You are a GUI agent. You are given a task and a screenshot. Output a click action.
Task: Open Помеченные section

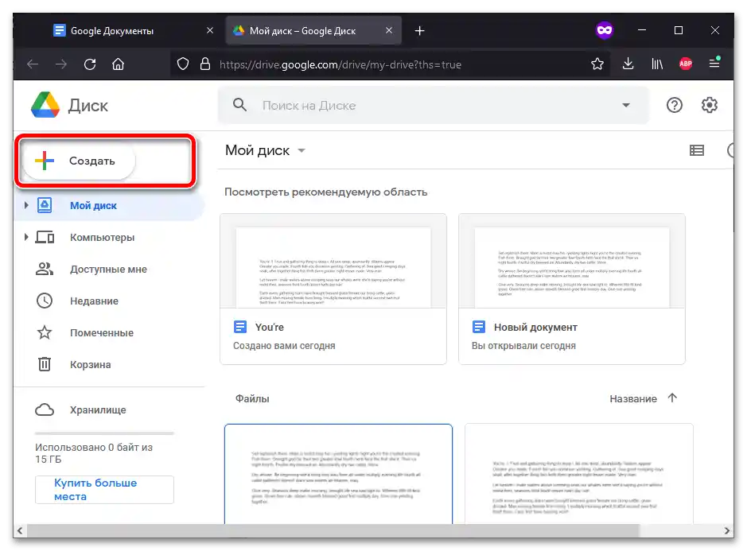(x=110, y=333)
